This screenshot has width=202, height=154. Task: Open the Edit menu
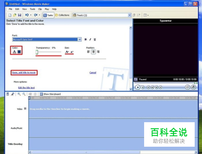click(17, 9)
